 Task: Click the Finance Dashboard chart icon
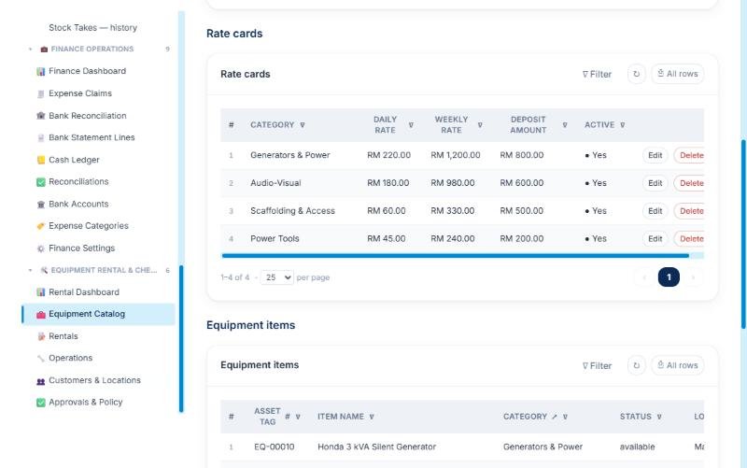click(41, 72)
